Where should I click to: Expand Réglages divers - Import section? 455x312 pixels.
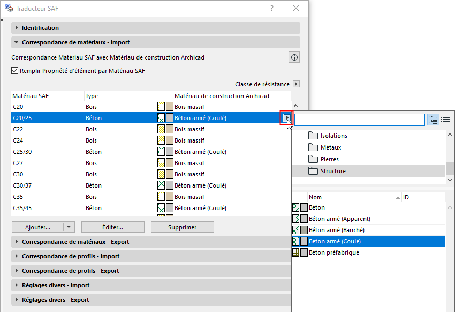pos(151,285)
